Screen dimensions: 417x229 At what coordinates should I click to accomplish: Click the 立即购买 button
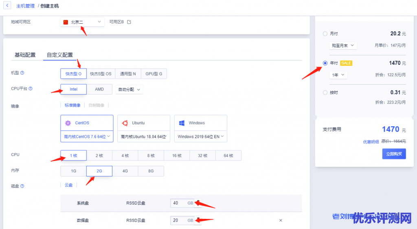click(x=394, y=154)
